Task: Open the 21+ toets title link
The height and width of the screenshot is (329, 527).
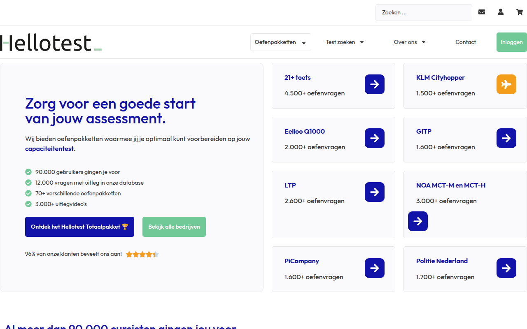Action: pos(298,77)
